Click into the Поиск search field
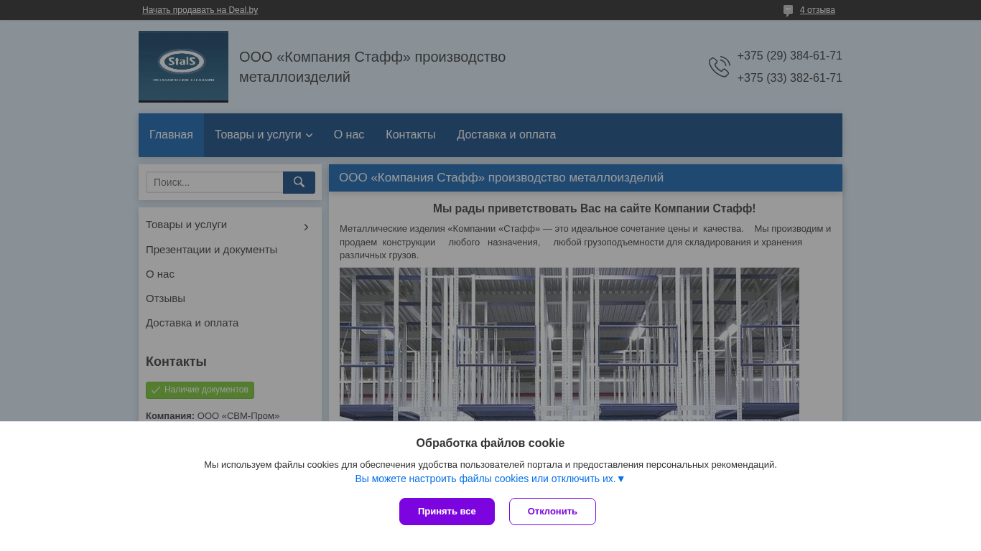This screenshot has width=981, height=551. coord(215,182)
